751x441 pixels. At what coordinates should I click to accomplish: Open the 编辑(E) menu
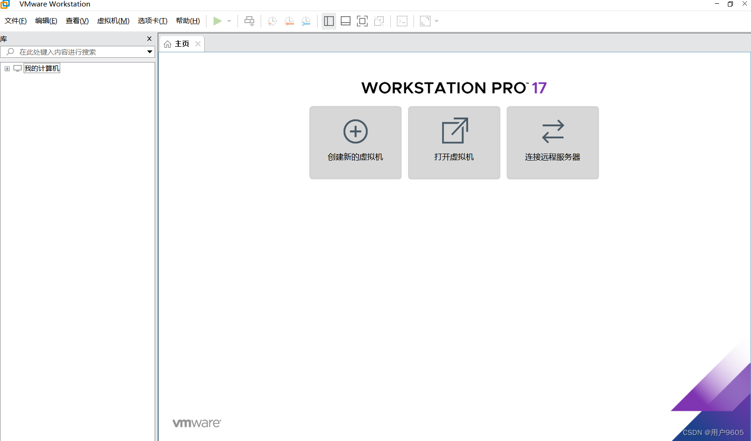[x=46, y=21]
